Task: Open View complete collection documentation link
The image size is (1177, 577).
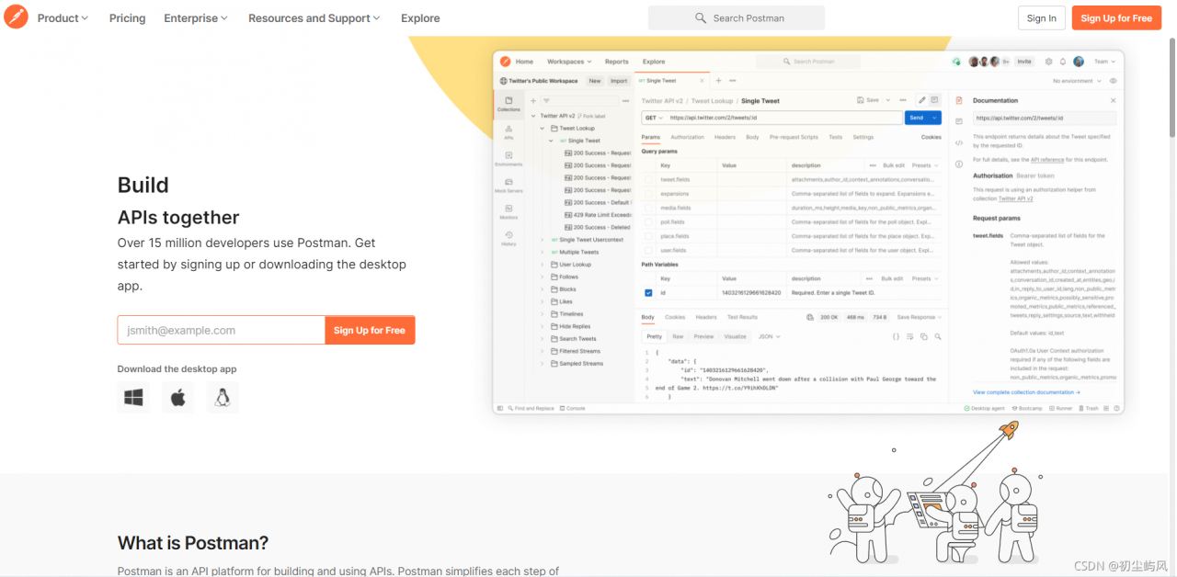Action: [x=1026, y=392]
